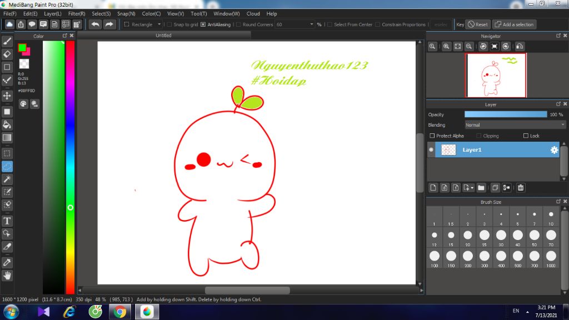The image size is (569, 320).
Task: Open the Rectangle selection shape dropdown
Action: [x=143, y=24]
